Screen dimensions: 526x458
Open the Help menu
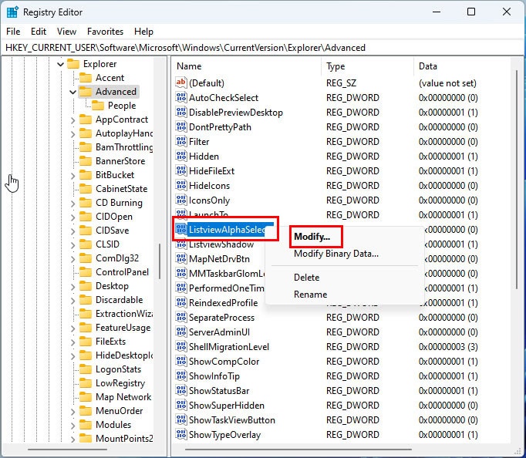[x=143, y=32]
